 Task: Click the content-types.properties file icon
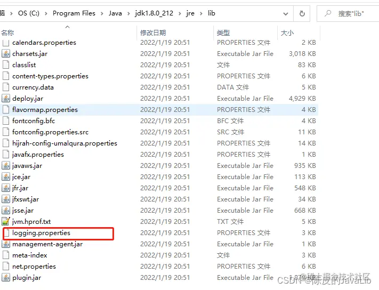point(6,76)
